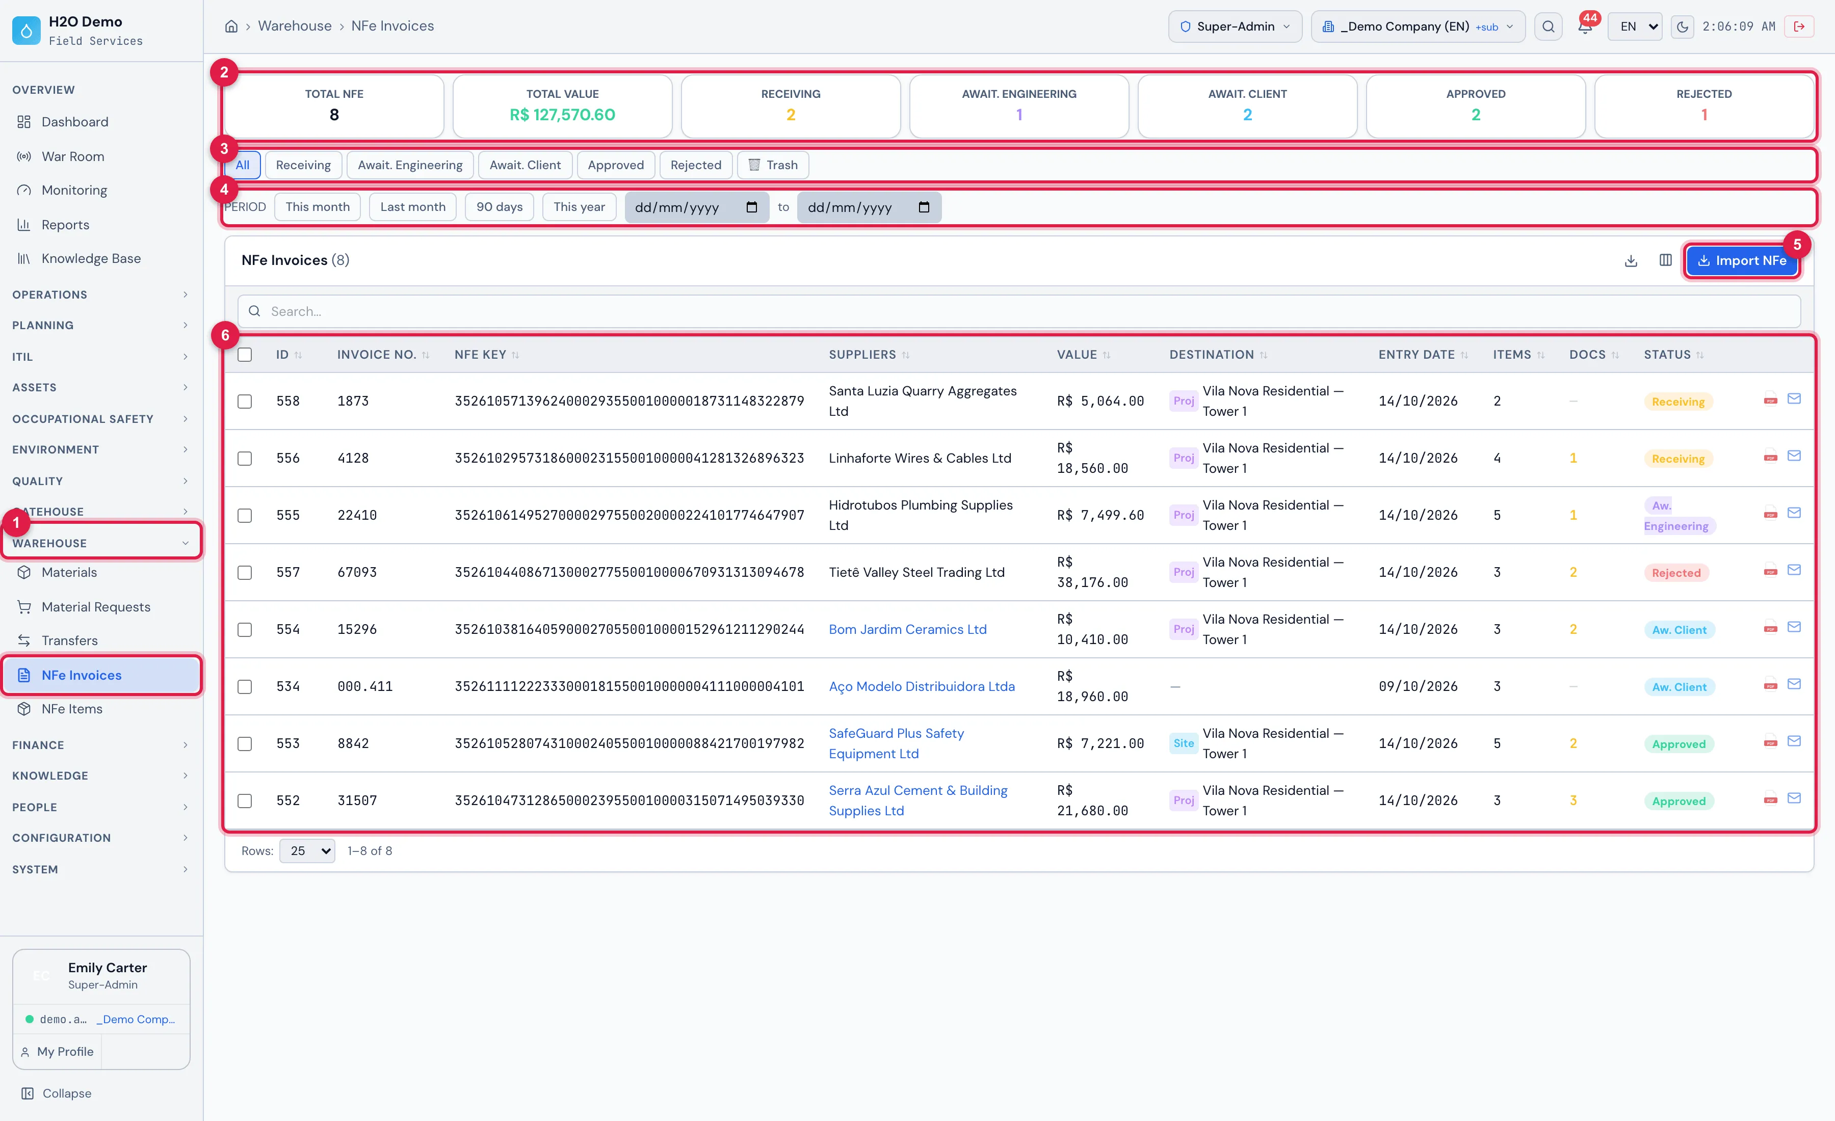The width and height of the screenshot is (1835, 1121).
Task: Expand the Finance sidebar section
Action: [100, 745]
